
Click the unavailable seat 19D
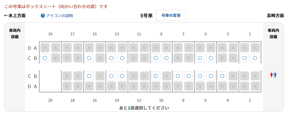click(x=45, y=48)
